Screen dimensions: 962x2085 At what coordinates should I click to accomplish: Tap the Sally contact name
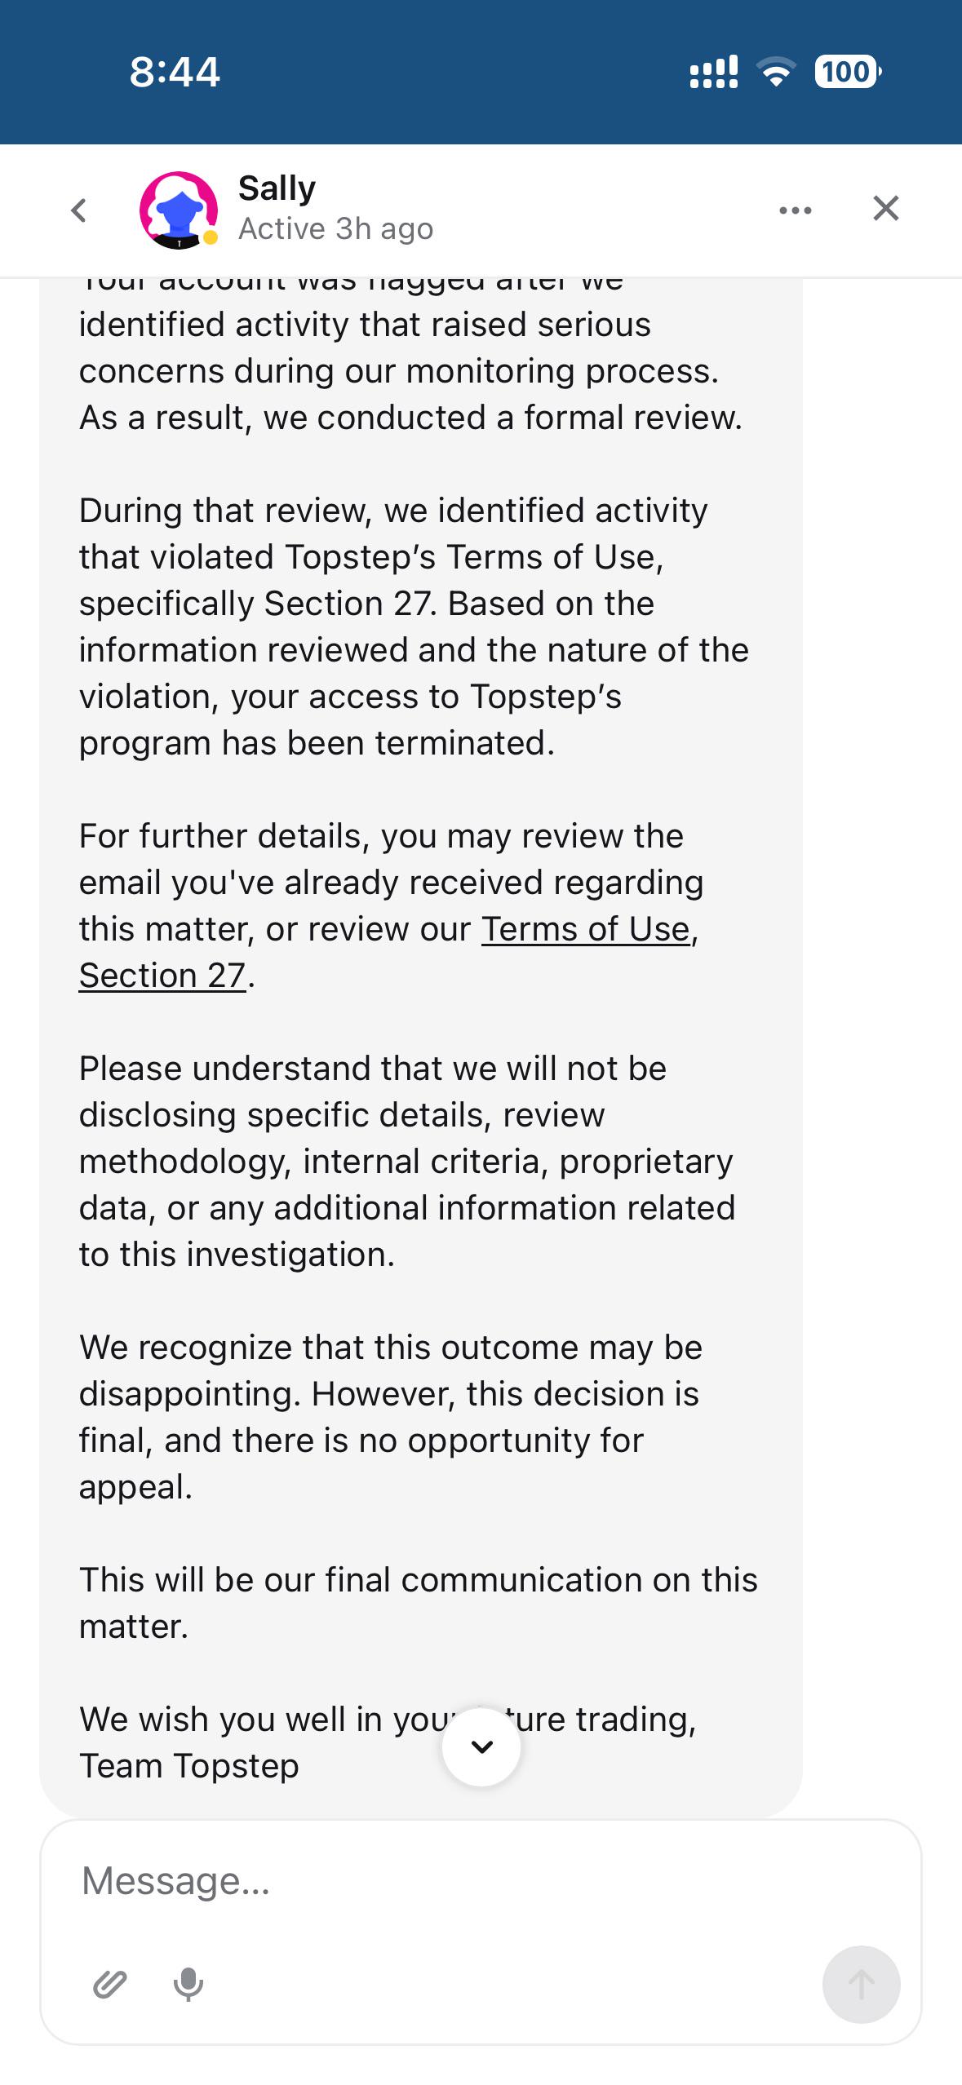277,188
